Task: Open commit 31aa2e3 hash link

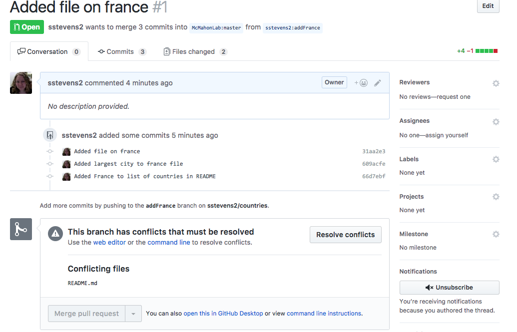Action: point(374,151)
